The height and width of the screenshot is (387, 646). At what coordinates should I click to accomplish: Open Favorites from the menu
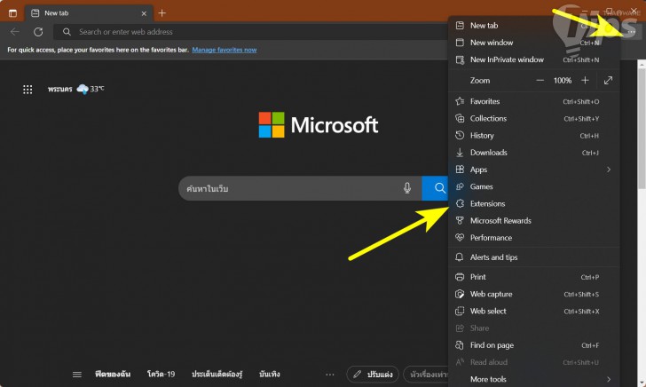pyautogui.click(x=534, y=101)
